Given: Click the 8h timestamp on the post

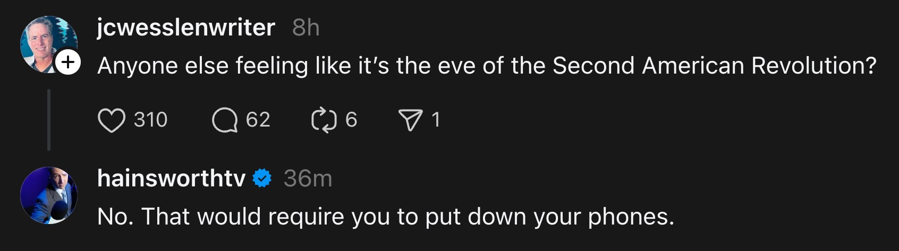Looking at the screenshot, I should click(306, 28).
